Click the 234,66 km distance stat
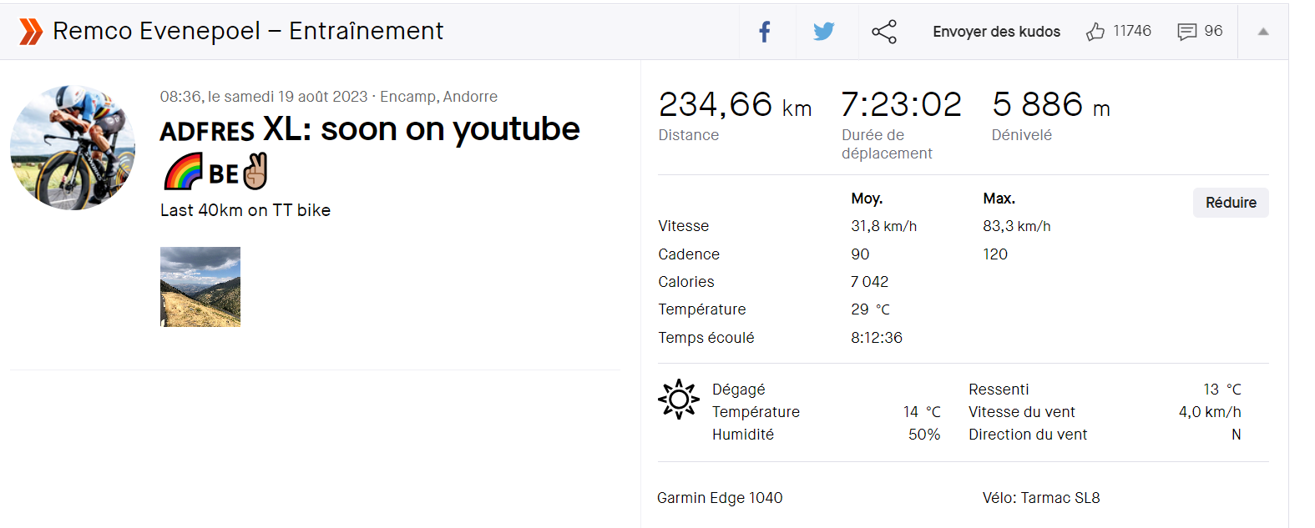 [735, 105]
